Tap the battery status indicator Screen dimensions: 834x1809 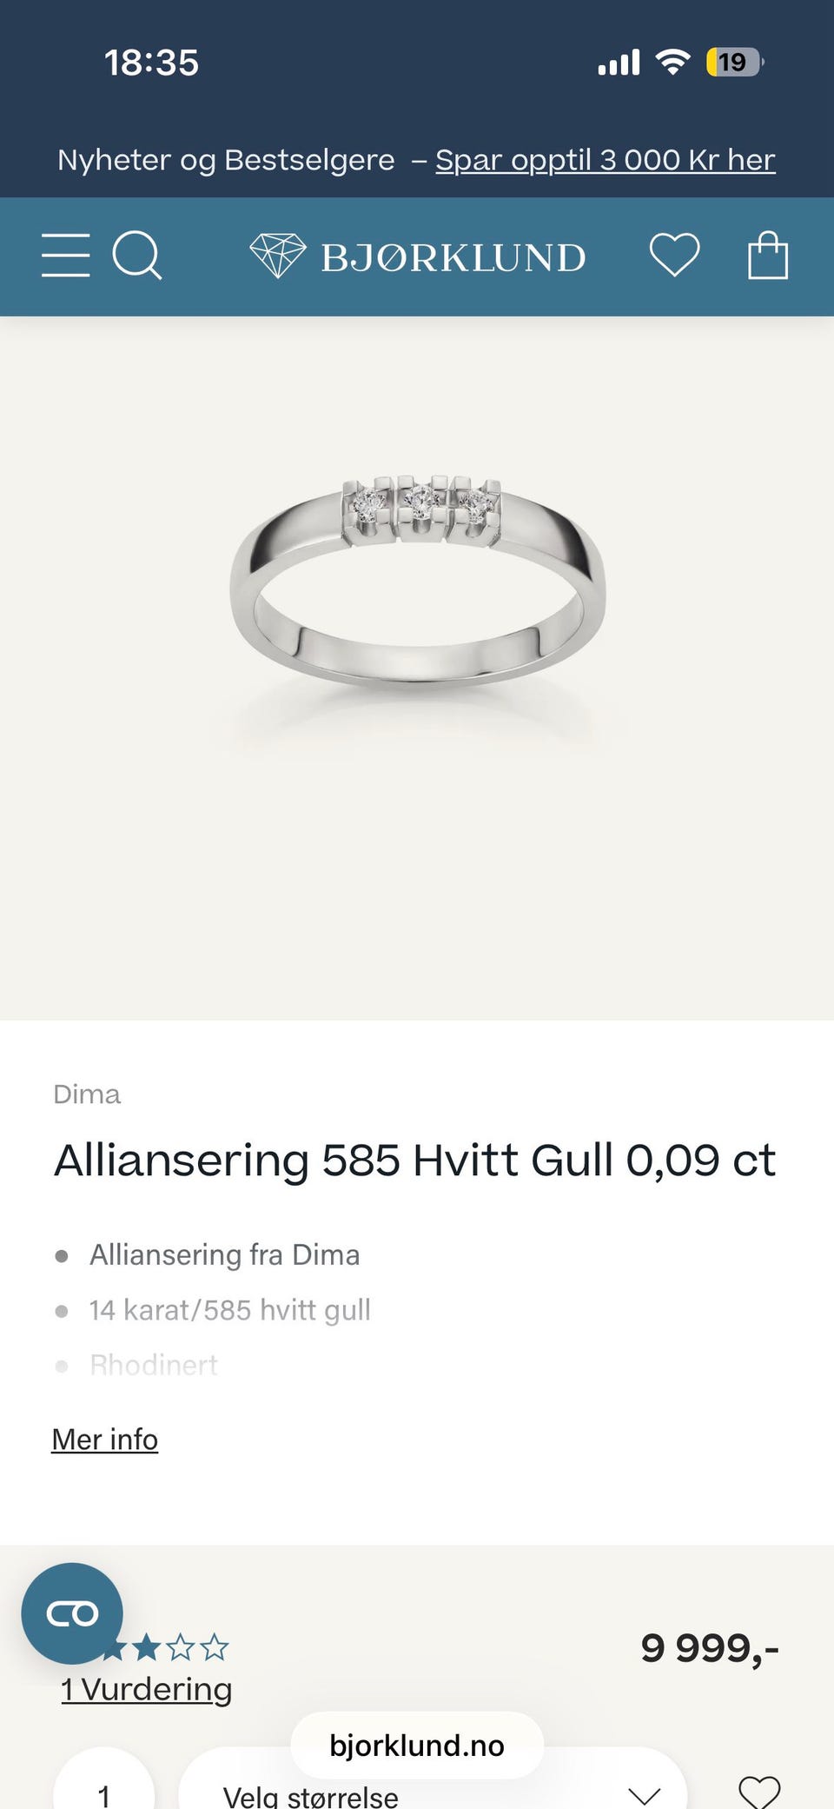pos(735,62)
